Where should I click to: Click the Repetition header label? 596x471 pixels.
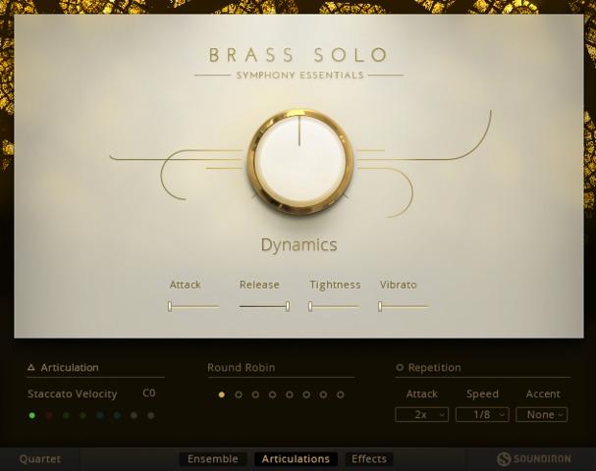click(x=434, y=367)
